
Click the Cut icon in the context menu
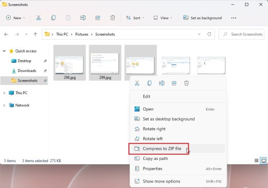click(137, 83)
